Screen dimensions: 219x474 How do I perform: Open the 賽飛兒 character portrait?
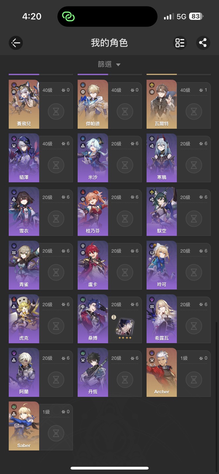24,104
